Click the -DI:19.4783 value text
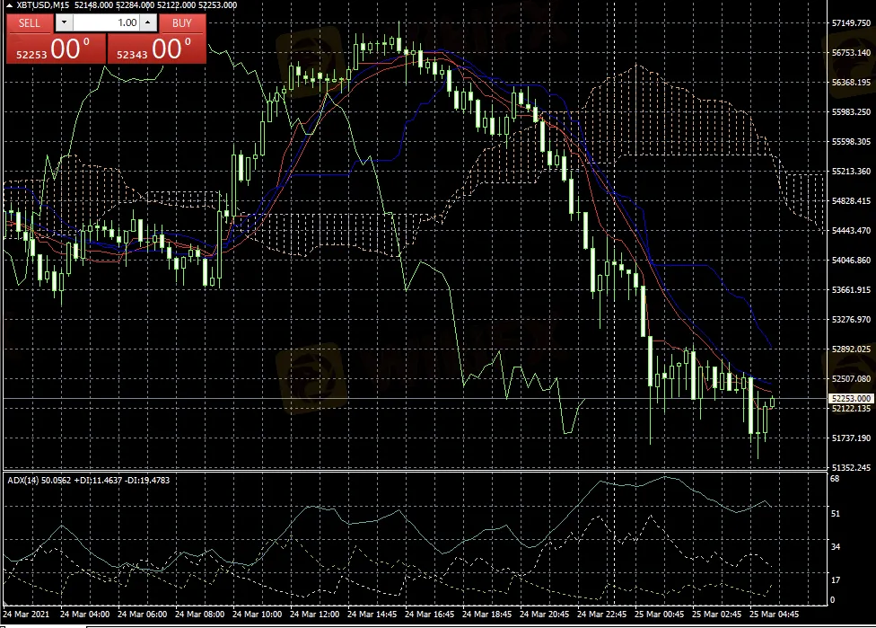The image size is (876, 628). [x=146, y=480]
